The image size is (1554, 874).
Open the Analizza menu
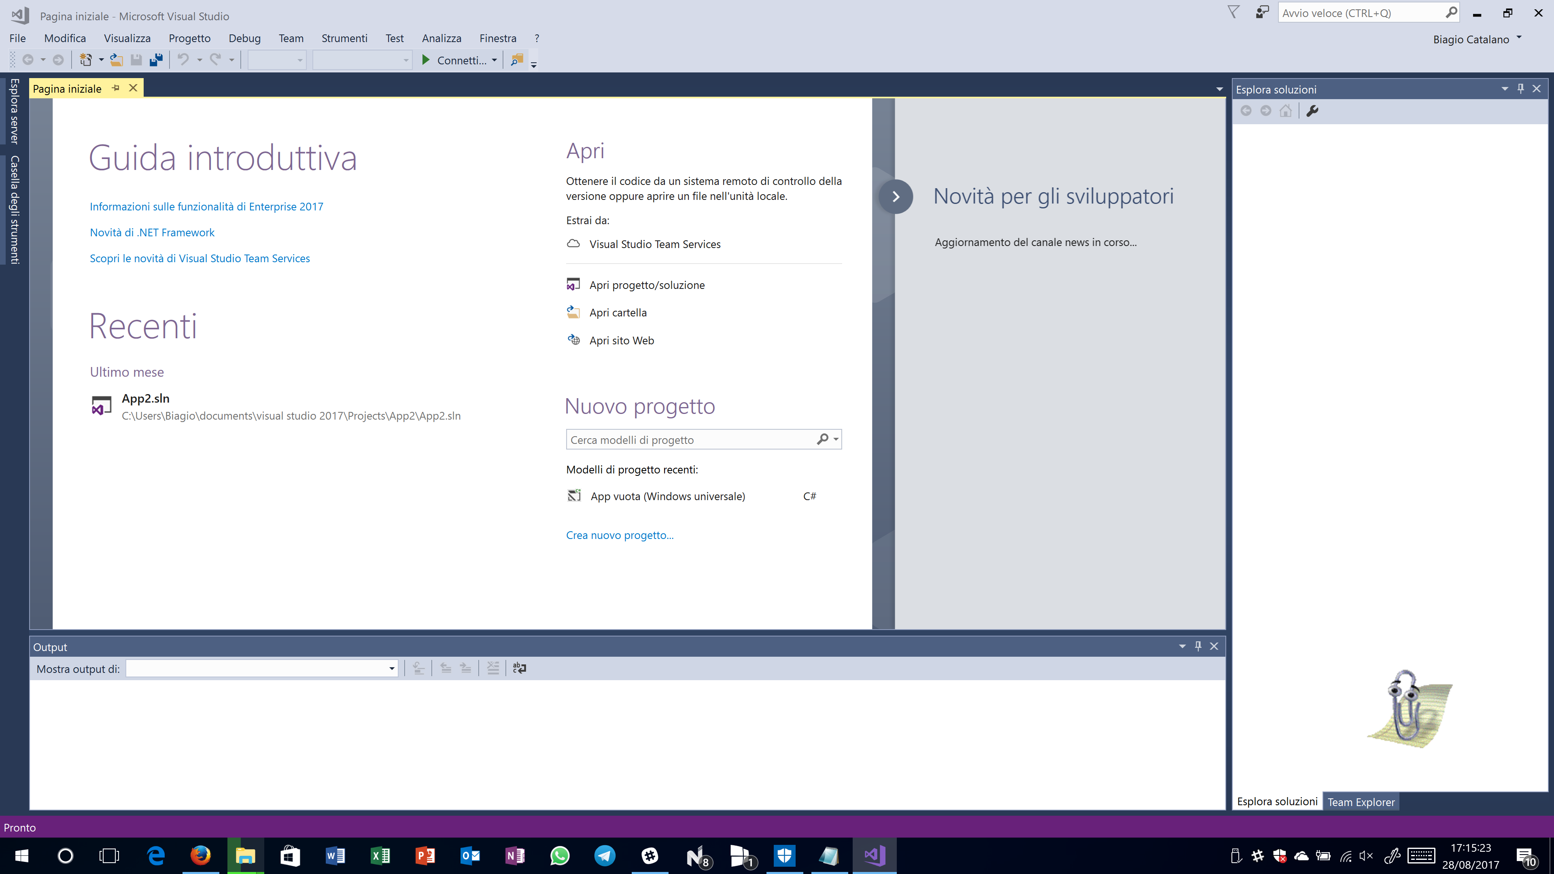pyautogui.click(x=442, y=38)
